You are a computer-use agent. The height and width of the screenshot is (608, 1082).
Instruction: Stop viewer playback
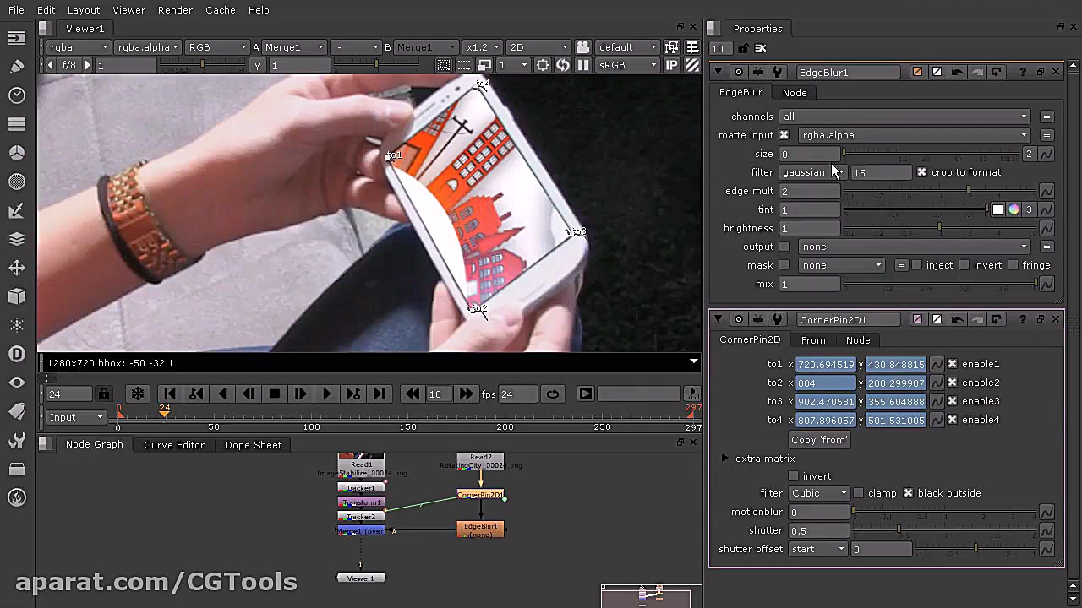tap(275, 394)
